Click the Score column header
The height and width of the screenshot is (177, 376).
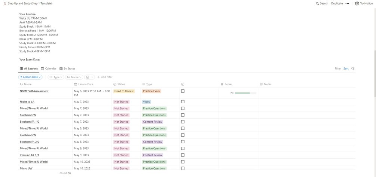tap(228, 84)
